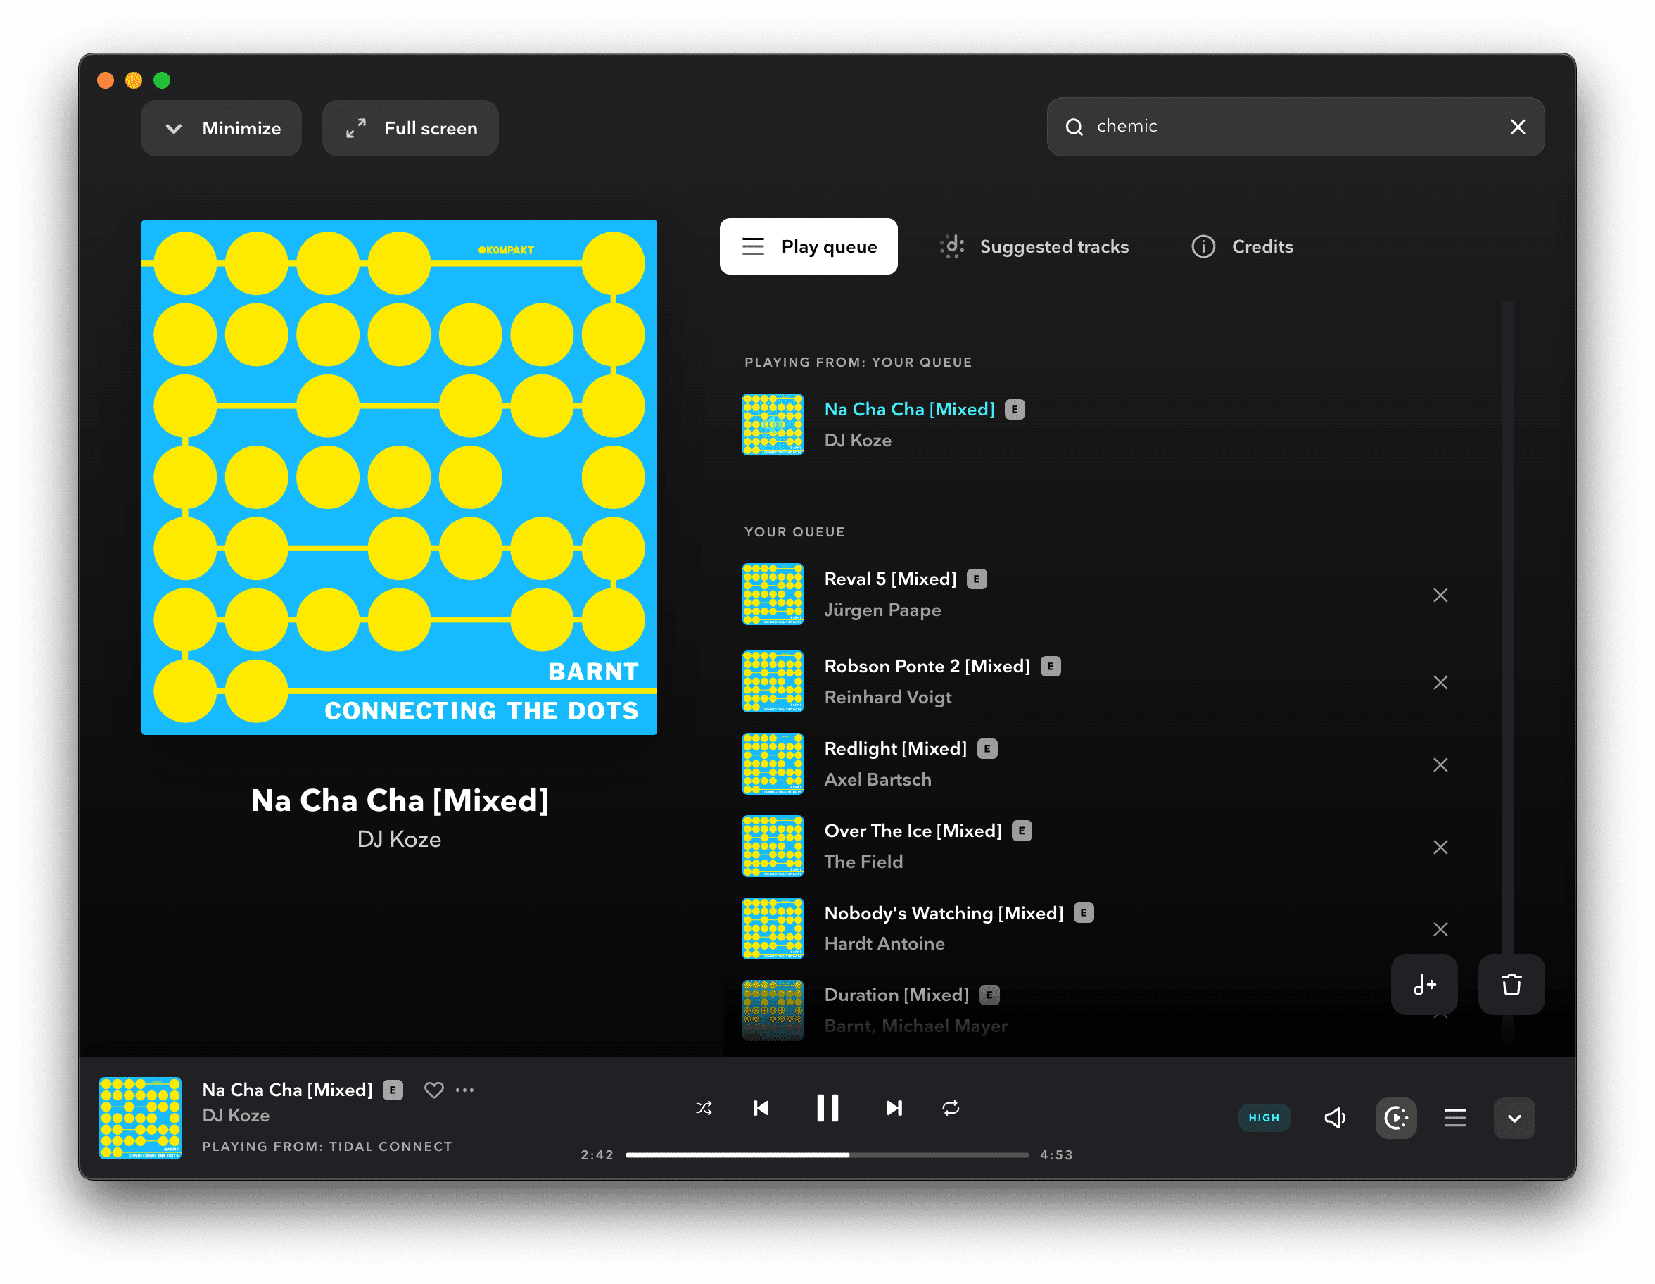Viewport: 1655px width, 1284px height.
Task: Click the large Na Cha Cha [Mixed] title
Action: 400,800
